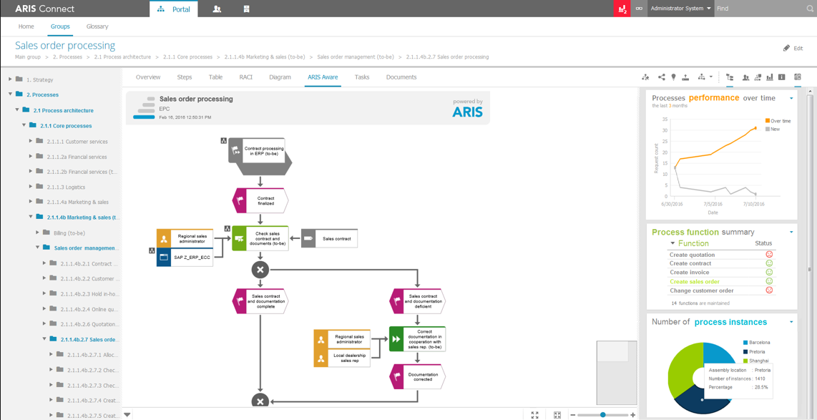Click the Sales contract document tag icon
Image resolution: width=817 pixels, height=420 pixels.
308,238
